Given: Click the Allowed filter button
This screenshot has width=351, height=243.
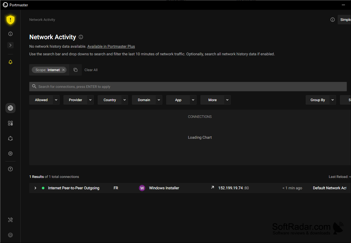Looking at the screenshot, I should click(41, 100).
